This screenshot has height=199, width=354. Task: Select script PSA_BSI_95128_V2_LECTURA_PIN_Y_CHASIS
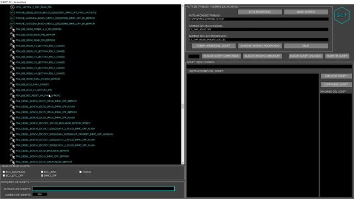pos(40,51)
